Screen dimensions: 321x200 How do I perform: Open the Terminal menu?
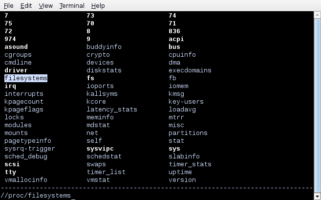pyautogui.click(x=72, y=5)
